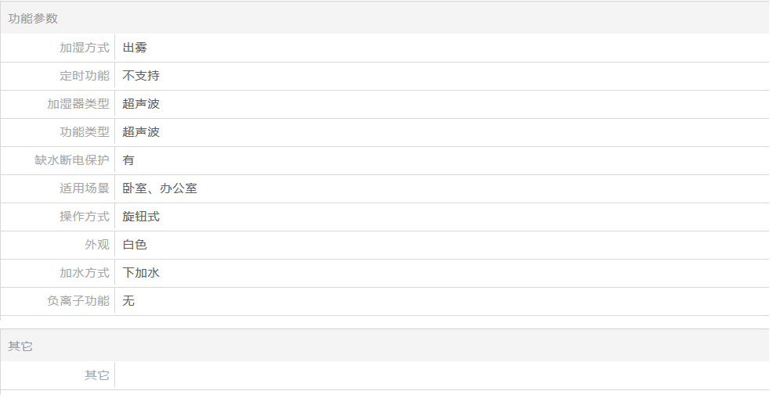This screenshot has width=773, height=398.
Task: Click the 出雾 value
Action: (x=135, y=48)
